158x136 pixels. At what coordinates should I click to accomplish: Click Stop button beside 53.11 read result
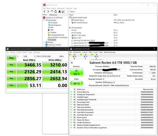[11, 85]
